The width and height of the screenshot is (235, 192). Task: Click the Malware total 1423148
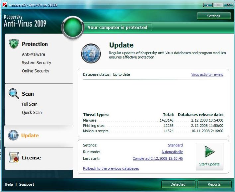(x=167, y=120)
